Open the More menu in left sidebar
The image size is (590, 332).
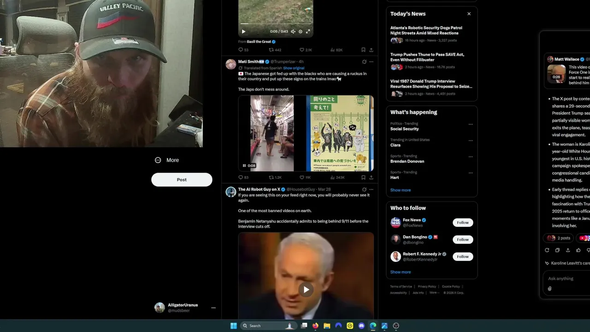coord(167,160)
